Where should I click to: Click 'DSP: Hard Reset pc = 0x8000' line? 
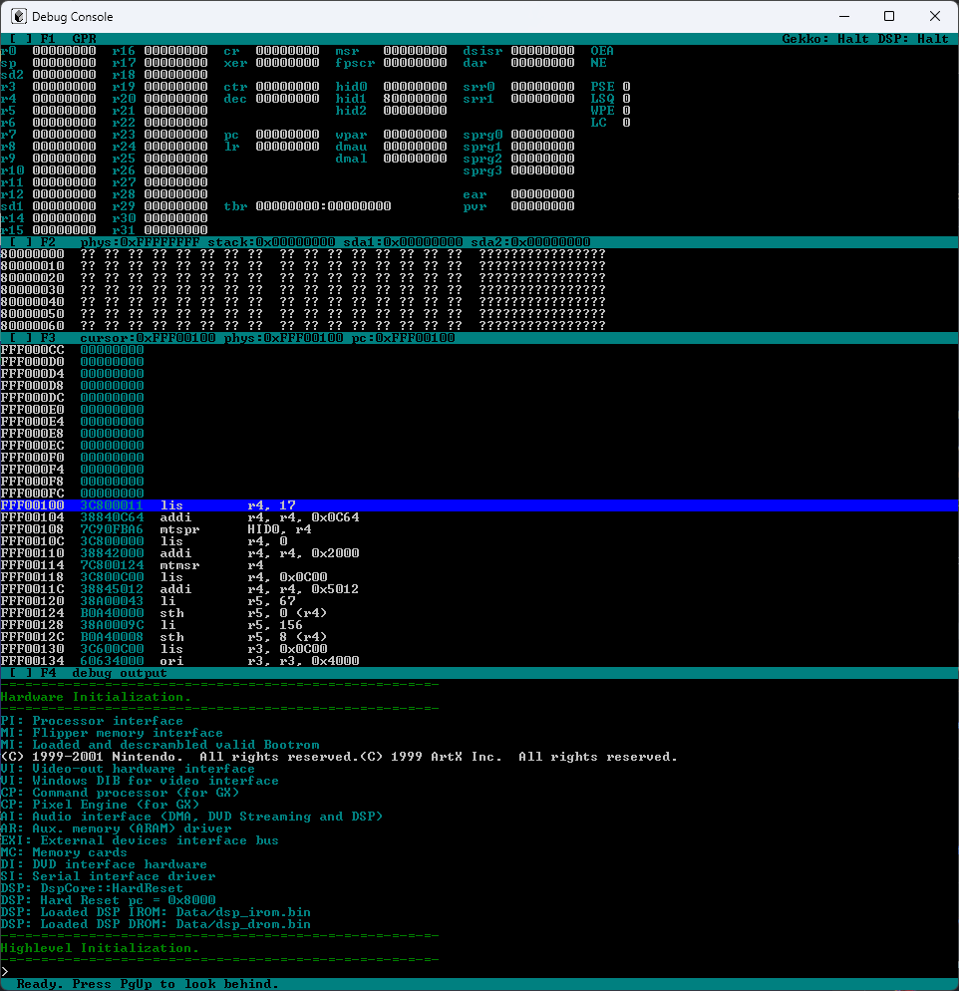(x=108, y=900)
